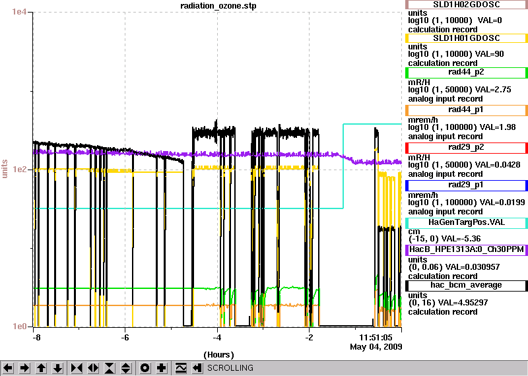528x376 pixels.
Task: Click the 'mR/H' unit label under rad44_p2
Action: 419,82
